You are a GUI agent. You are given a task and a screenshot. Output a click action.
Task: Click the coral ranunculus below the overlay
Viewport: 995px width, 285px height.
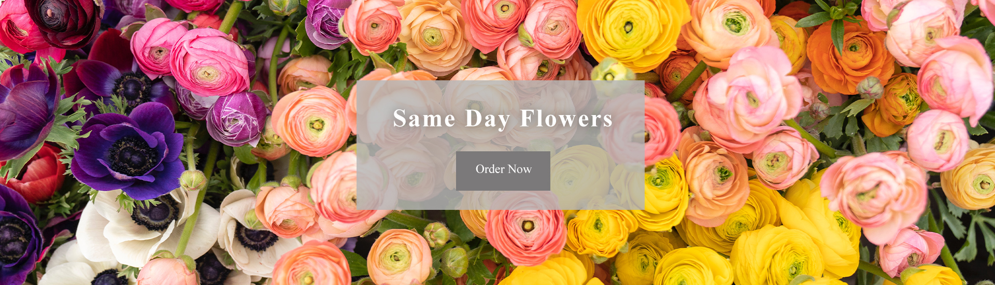click(x=525, y=228)
